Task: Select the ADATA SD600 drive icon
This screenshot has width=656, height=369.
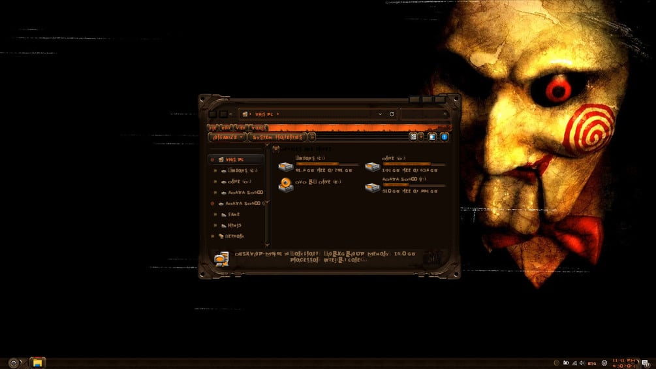Action: 372,187
